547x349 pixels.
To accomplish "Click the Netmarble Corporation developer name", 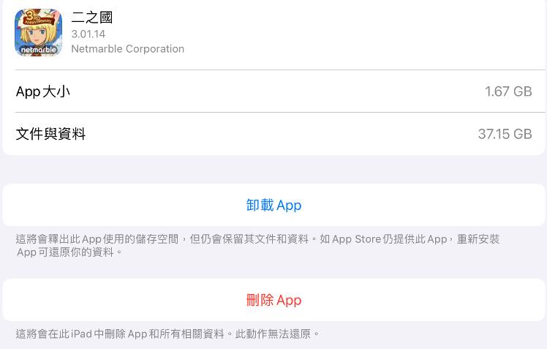I will (127, 49).
